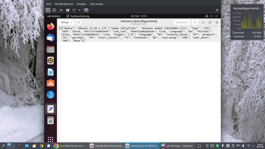Open Ubuntu Software from the dock

pos(50,83)
